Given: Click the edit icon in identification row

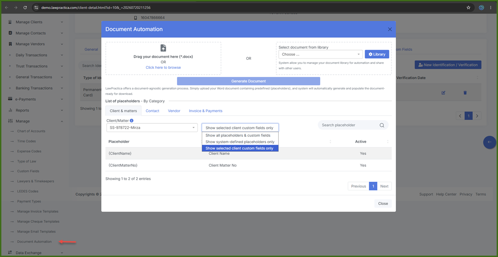Looking at the screenshot, I should [444, 93].
